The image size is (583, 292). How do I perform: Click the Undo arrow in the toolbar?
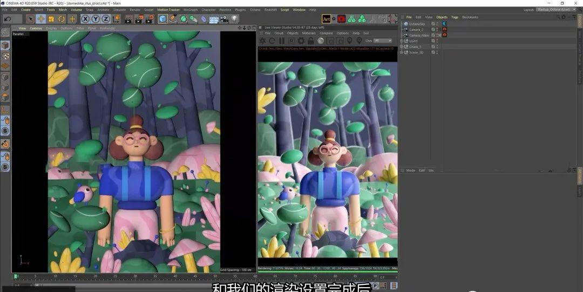click(x=8, y=18)
